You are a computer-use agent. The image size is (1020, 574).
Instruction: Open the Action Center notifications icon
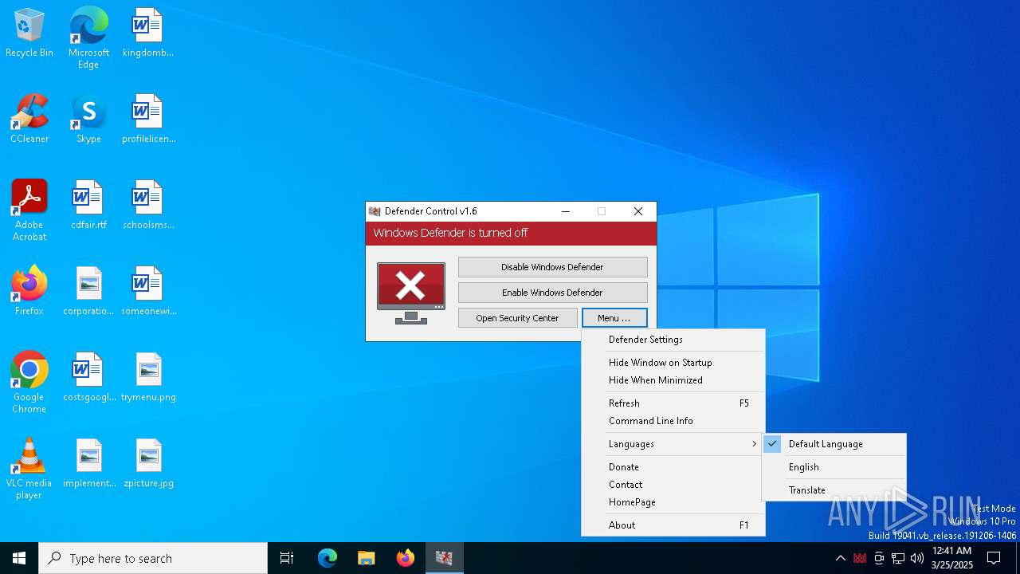(x=994, y=558)
